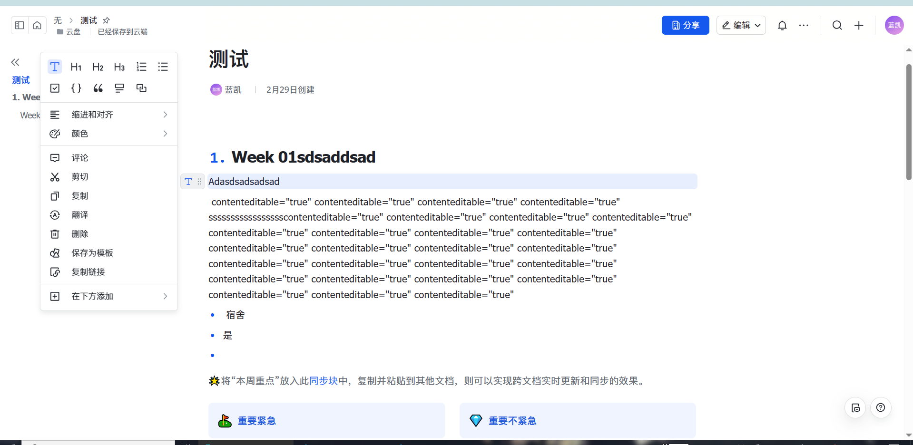Viewport: 913px width, 445px height.
Task: Convert block to code block
Action: (76, 88)
